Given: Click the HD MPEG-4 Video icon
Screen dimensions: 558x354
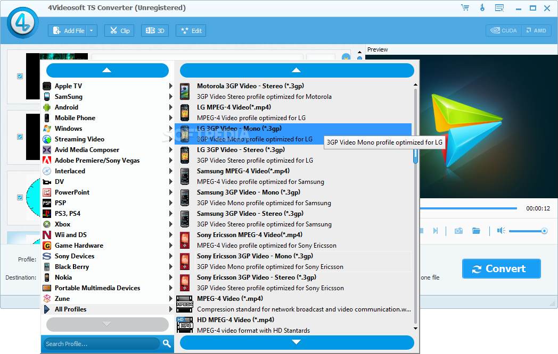Looking at the screenshot, I should 185,325.
